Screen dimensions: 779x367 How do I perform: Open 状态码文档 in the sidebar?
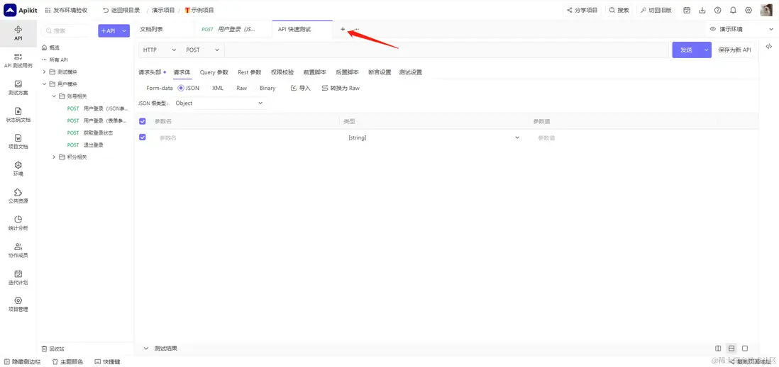(18, 115)
